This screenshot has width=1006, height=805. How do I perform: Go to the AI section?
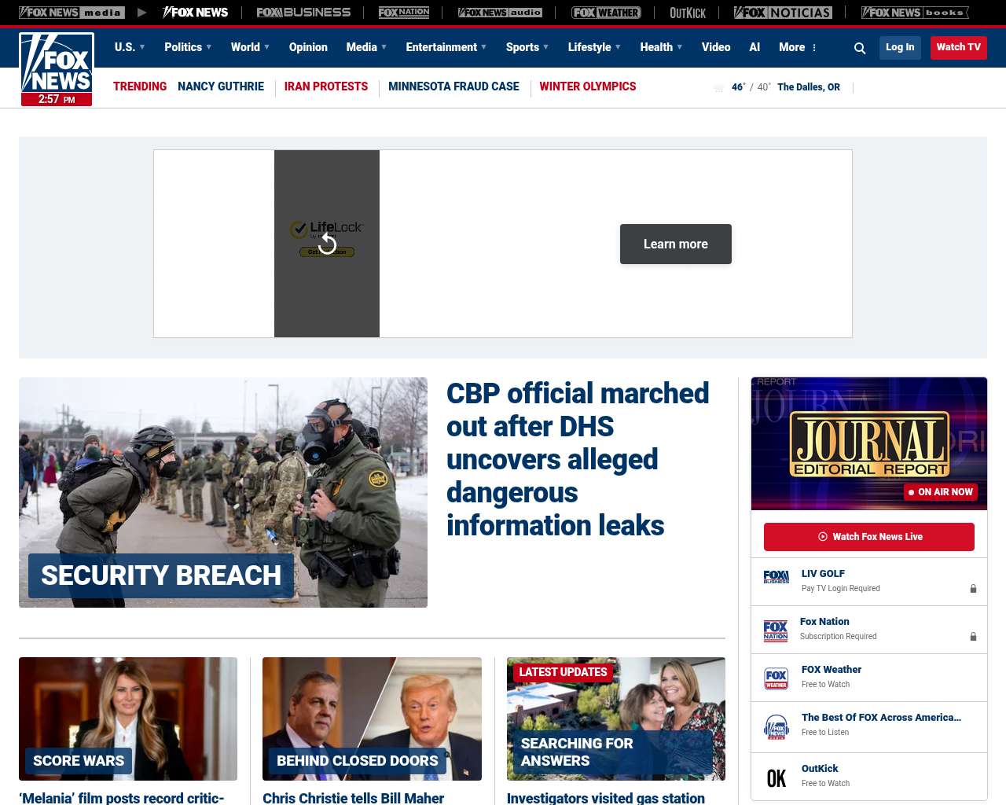pyautogui.click(x=754, y=47)
